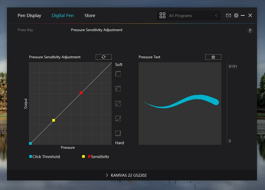Open the Pen Display tab
This screenshot has height=190, width=265.
[29, 15]
